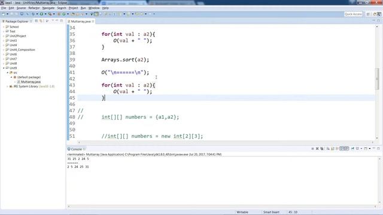
Task: Close the Multiarray.java editor tab
Action: [x=93, y=21]
